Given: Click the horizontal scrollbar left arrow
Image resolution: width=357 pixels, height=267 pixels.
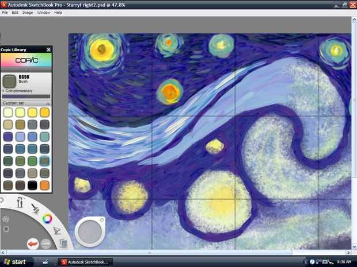Looking at the screenshot, I should 3,252.
